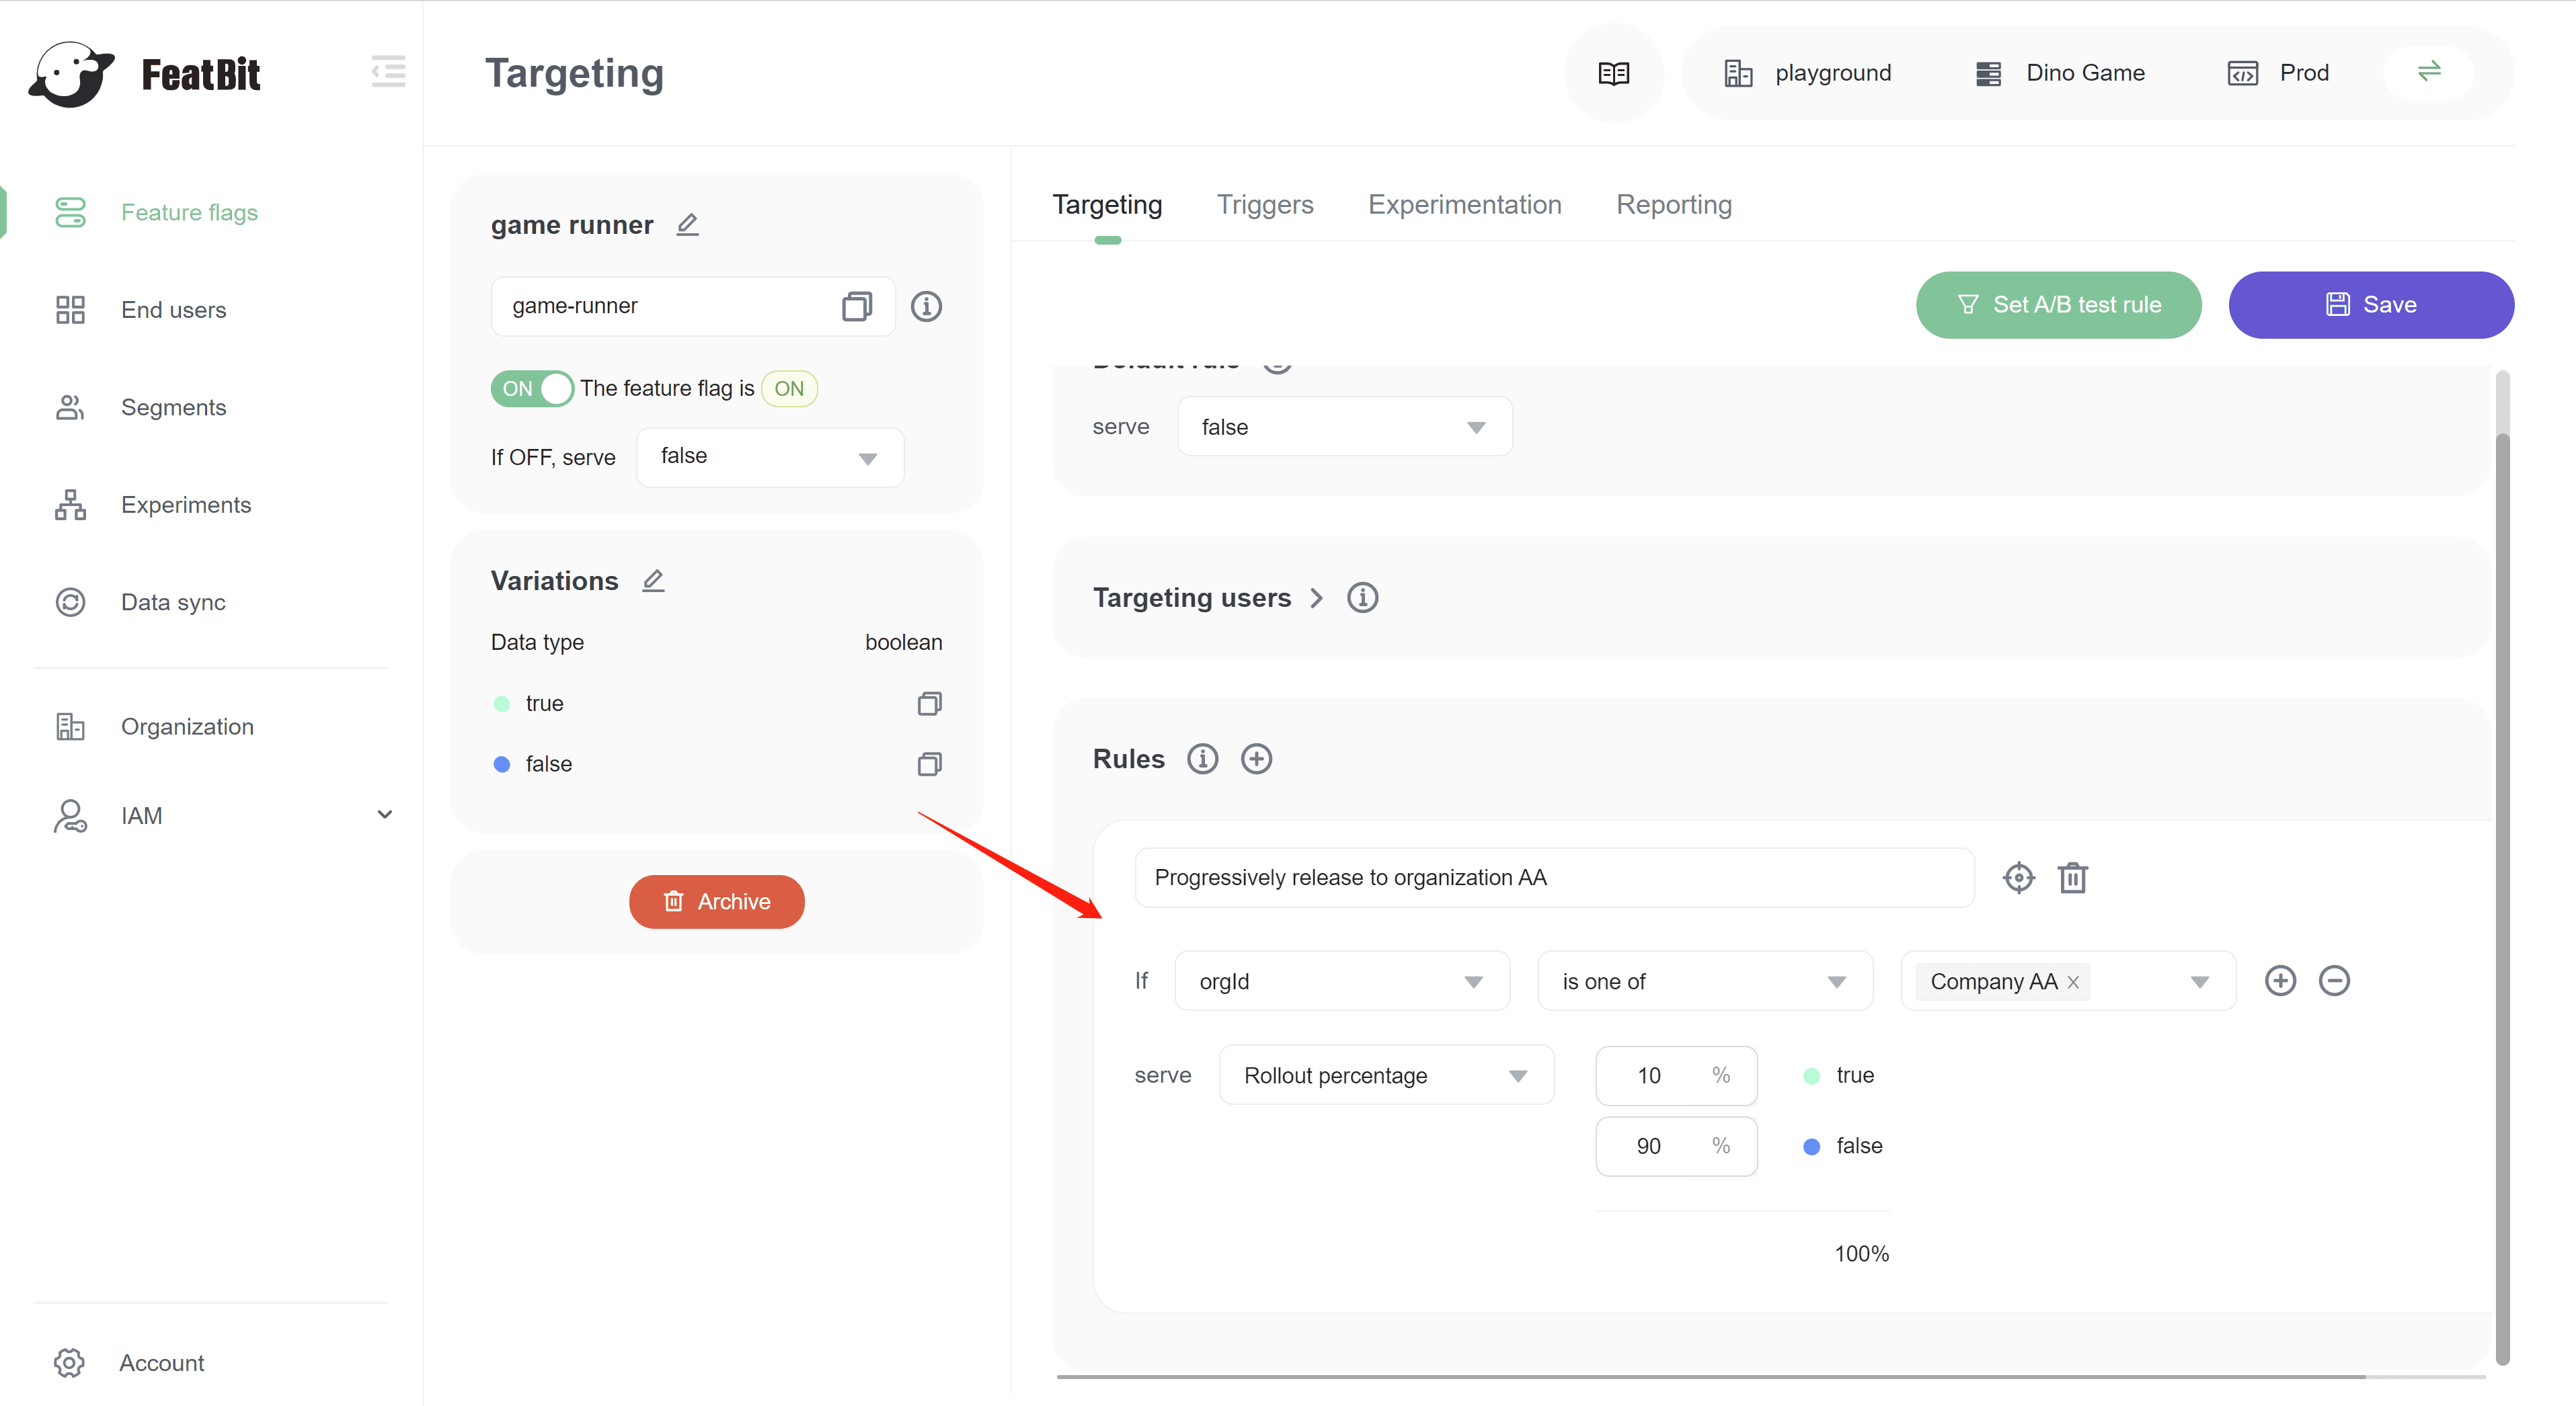Image resolution: width=2576 pixels, height=1406 pixels.
Task: Open the Rollout percentage dropdown
Action: [x=1385, y=1075]
